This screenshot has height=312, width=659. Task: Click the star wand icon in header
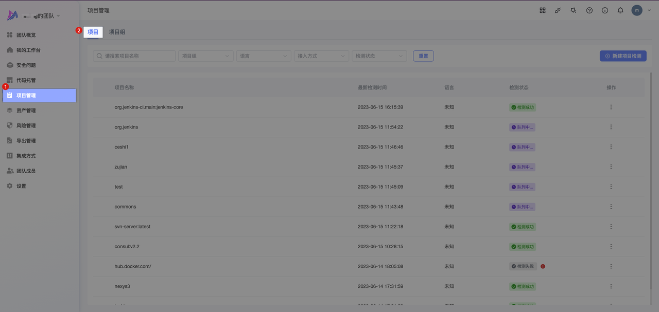coord(574,10)
